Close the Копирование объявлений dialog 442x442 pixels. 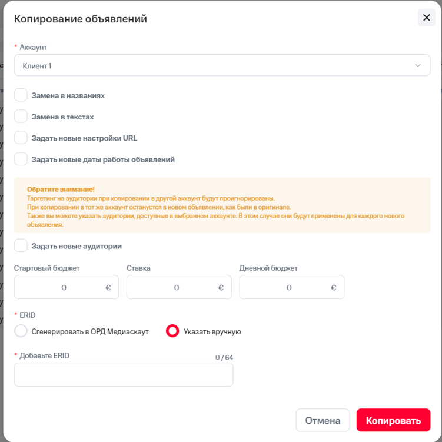click(427, 18)
